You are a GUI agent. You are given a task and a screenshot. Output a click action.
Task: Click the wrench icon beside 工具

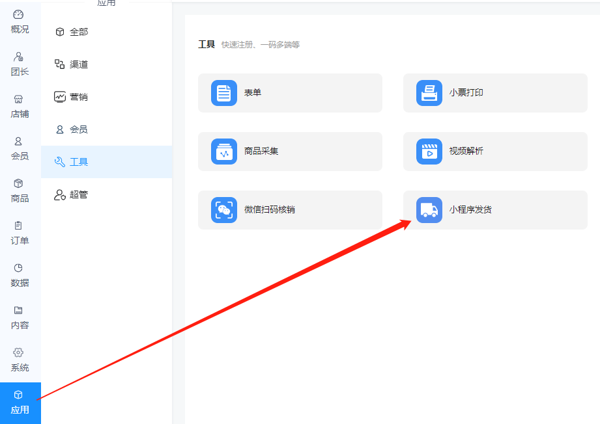[60, 162]
